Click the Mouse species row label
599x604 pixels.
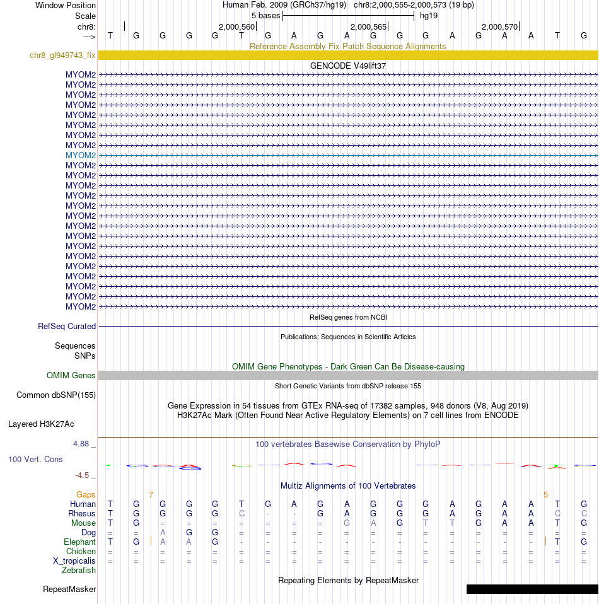point(83,523)
